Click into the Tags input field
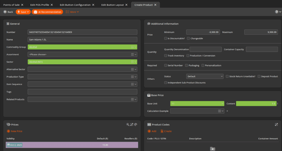 pyautogui.click(x=82, y=92)
